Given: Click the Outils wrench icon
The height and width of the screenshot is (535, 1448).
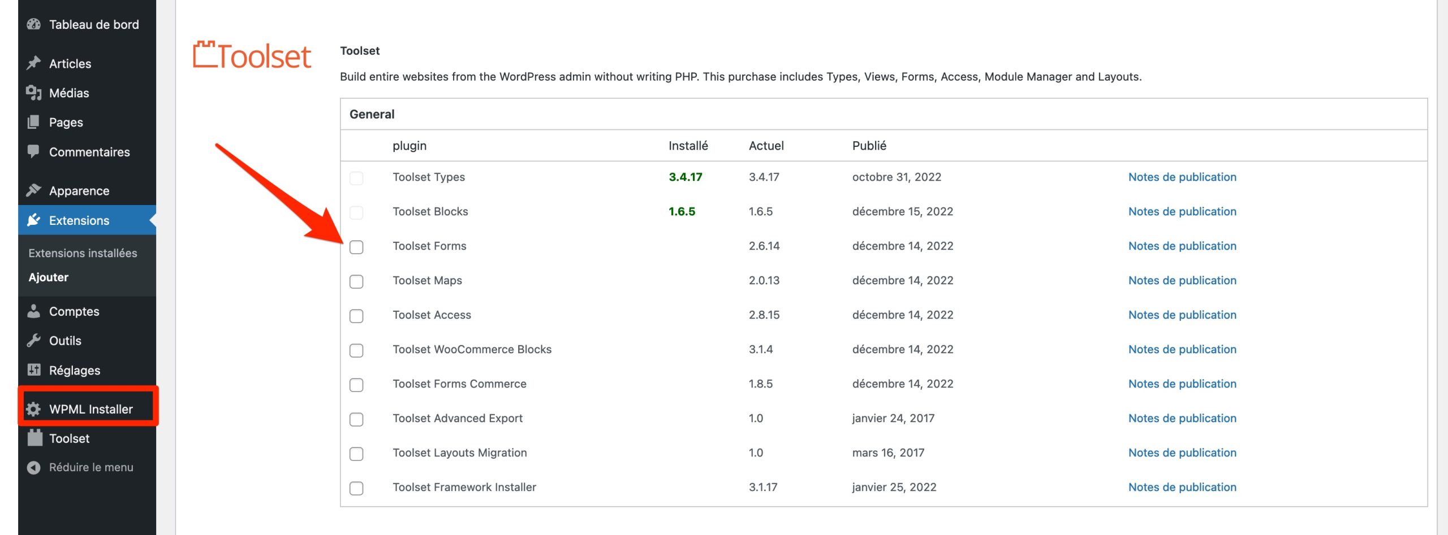Looking at the screenshot, I should click(34, 340).
